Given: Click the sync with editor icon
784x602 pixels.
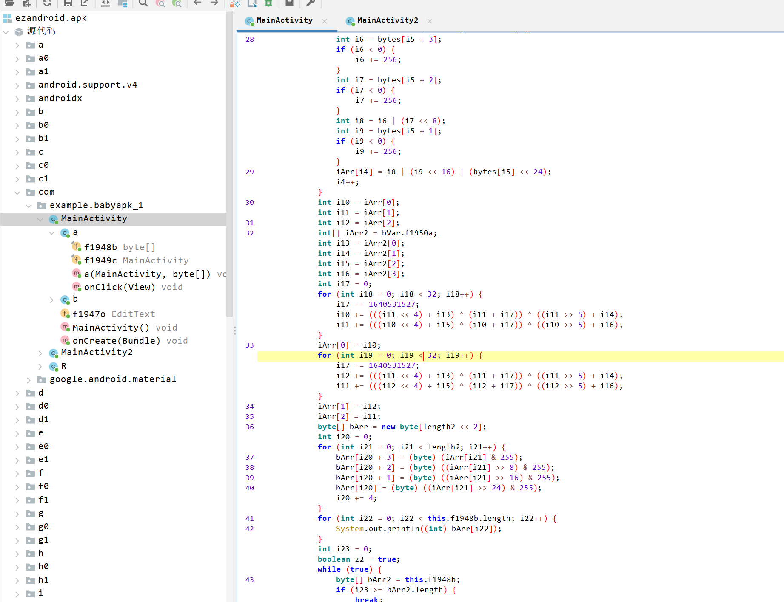Looking at the screenshot, I should [105, 3].
